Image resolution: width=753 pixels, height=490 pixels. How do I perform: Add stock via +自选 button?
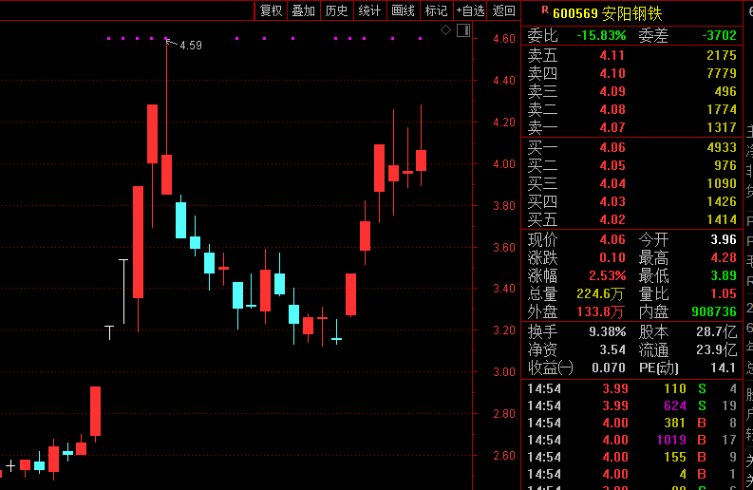(x=470, y=10)
